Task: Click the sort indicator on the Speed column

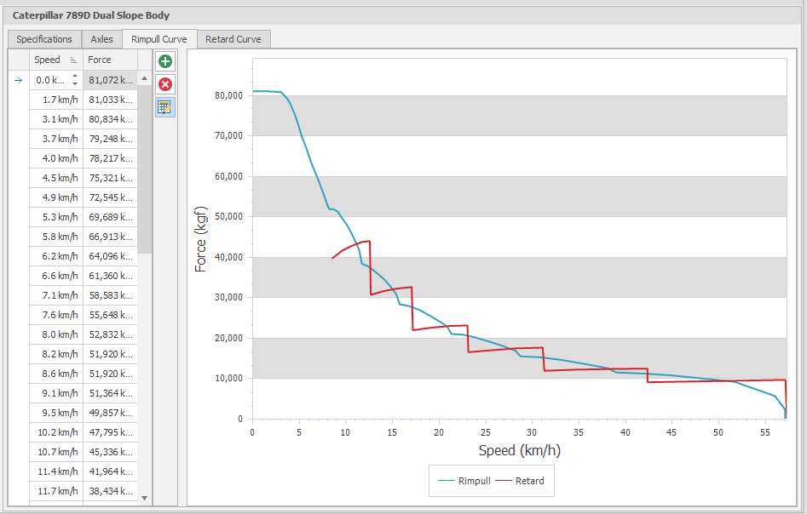Action: (73, 60)
